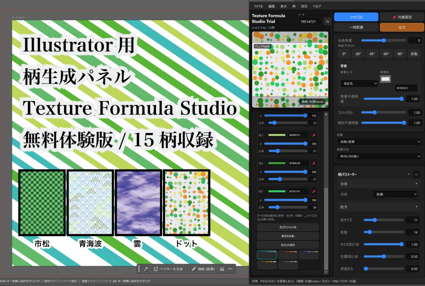Click the image-add icon in contextual taskbar
This screenshot has width=425, height=286.
[222, 269]
